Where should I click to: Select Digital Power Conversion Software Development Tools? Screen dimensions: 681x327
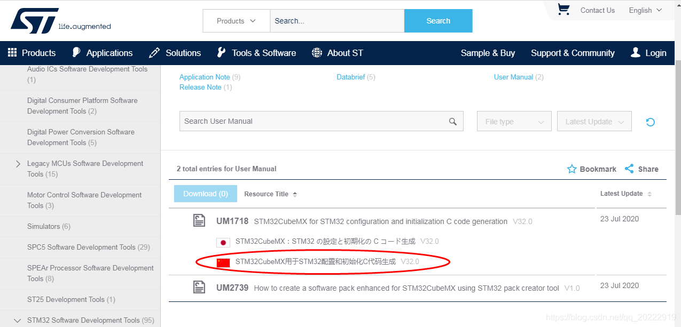click(x=81, y=137)
